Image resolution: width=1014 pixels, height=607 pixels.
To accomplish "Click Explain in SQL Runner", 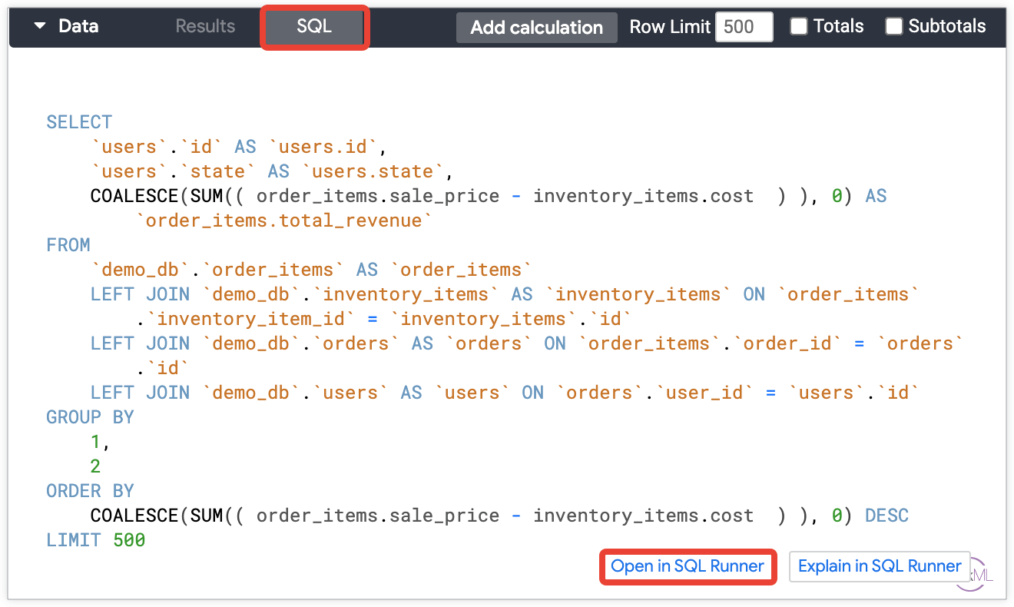I will pos(879,566).
